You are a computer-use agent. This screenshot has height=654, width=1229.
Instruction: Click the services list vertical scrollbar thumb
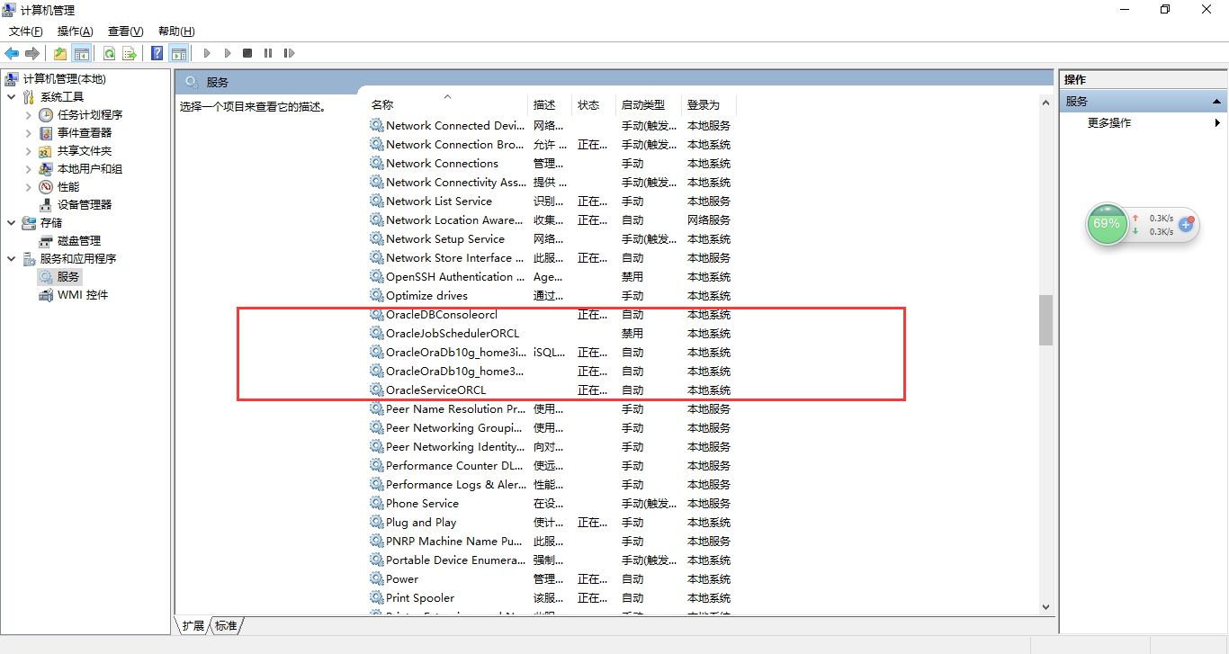pyautogui.click(x=1045, y=320)
